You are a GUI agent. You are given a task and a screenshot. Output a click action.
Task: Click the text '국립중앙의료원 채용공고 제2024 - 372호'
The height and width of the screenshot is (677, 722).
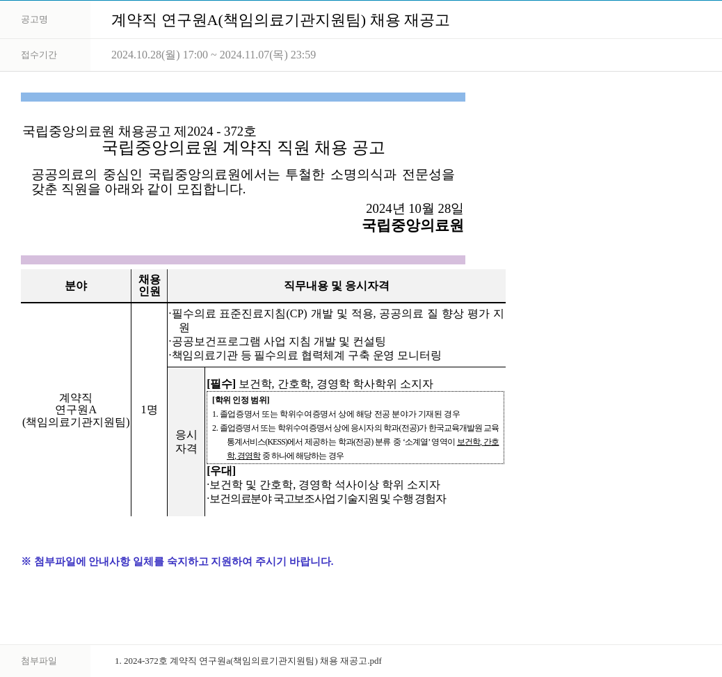[139, 132]
